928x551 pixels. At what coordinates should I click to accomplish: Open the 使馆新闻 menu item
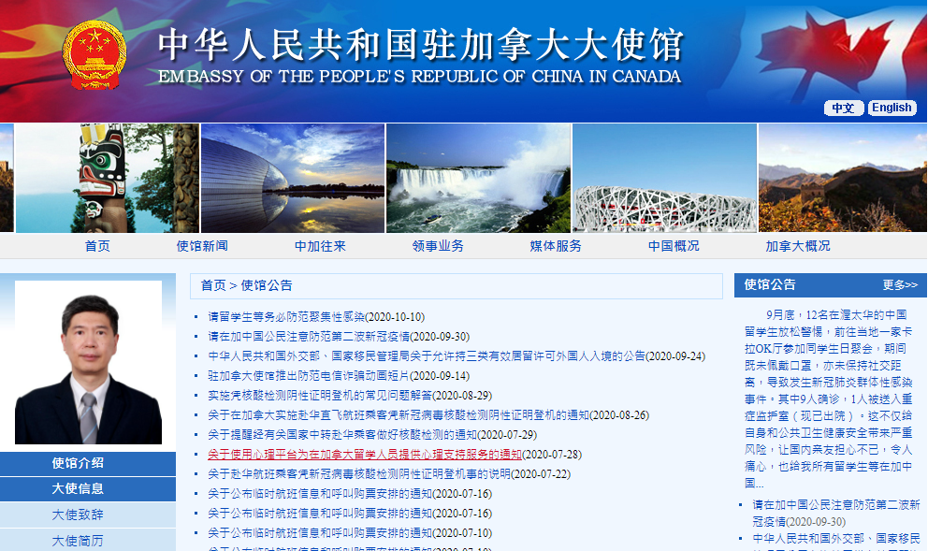click(x=202, y=246)
